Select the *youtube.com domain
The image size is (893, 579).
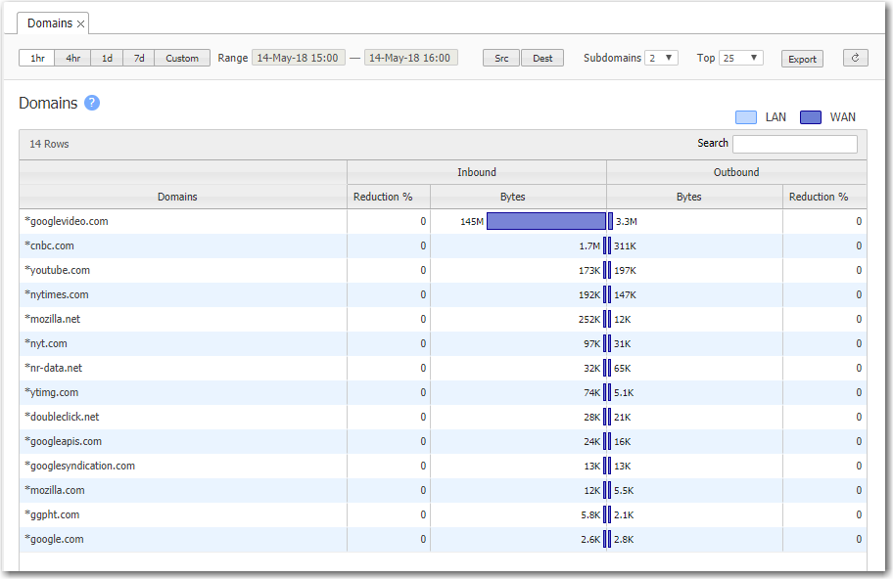57,270
